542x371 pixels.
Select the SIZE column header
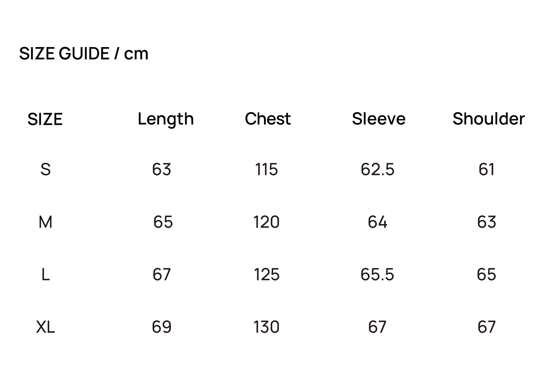coord(45,119)
